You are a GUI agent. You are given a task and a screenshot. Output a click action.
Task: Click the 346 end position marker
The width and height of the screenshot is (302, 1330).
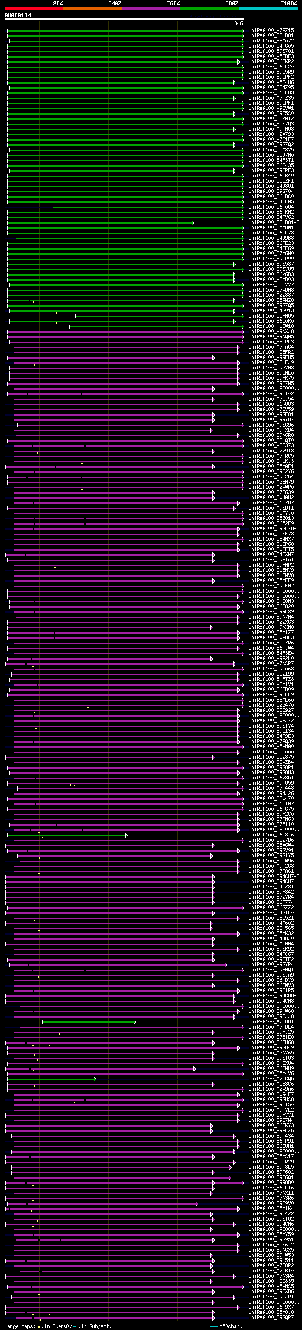[x=238, y=23]
